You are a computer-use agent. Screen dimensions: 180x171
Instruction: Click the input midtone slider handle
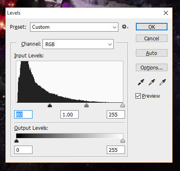click(86, 105)
